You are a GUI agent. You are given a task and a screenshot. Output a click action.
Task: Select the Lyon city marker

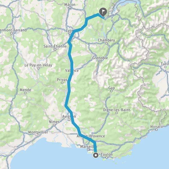[x=70, y=34]
